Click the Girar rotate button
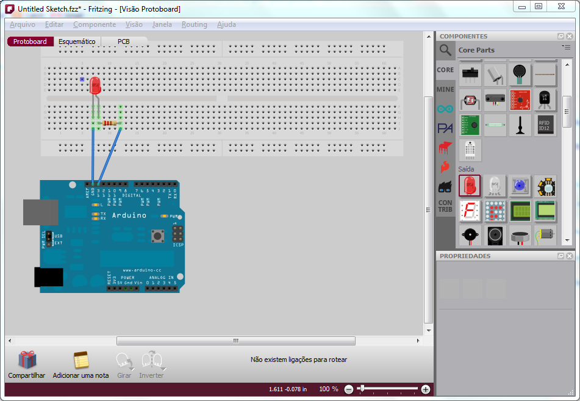This screenshot has height=401, width=580. click(x=124, y=365)
